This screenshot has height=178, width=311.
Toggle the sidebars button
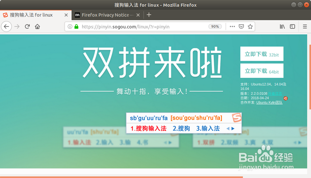[x=292, y=26]
